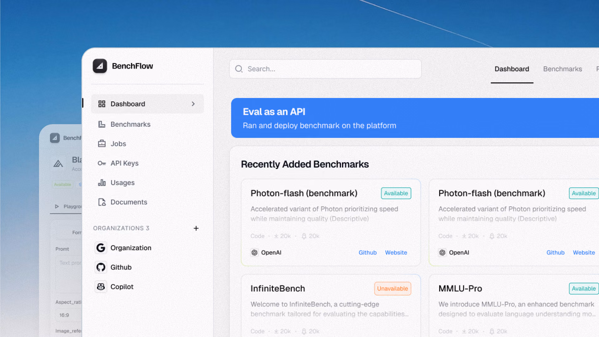Click the Github octocat icon in sidebar
The image size is (599, 337).
click(101, 267)
